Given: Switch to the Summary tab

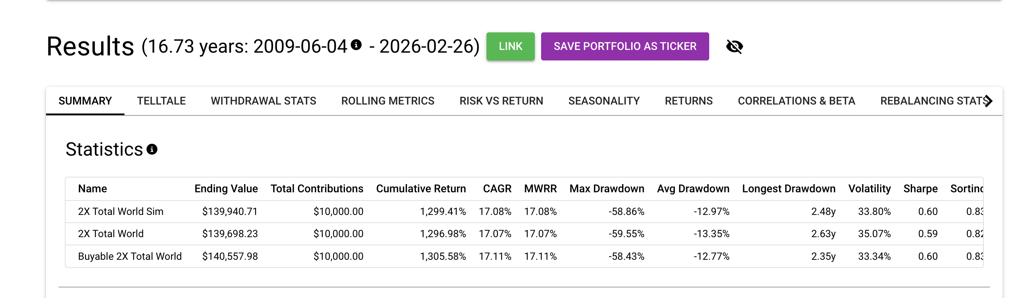Looking at the screenshot, I should (x=85, y=101).
